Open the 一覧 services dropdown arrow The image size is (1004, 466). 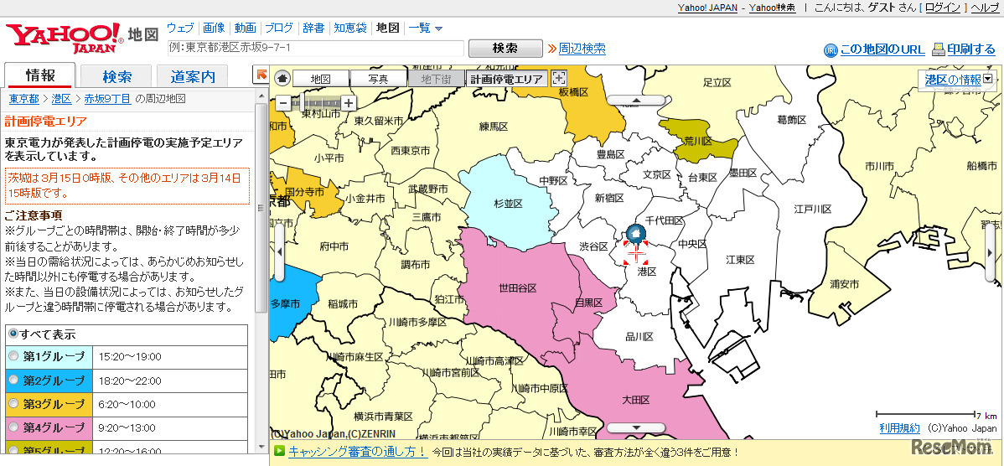pos(438,28)
